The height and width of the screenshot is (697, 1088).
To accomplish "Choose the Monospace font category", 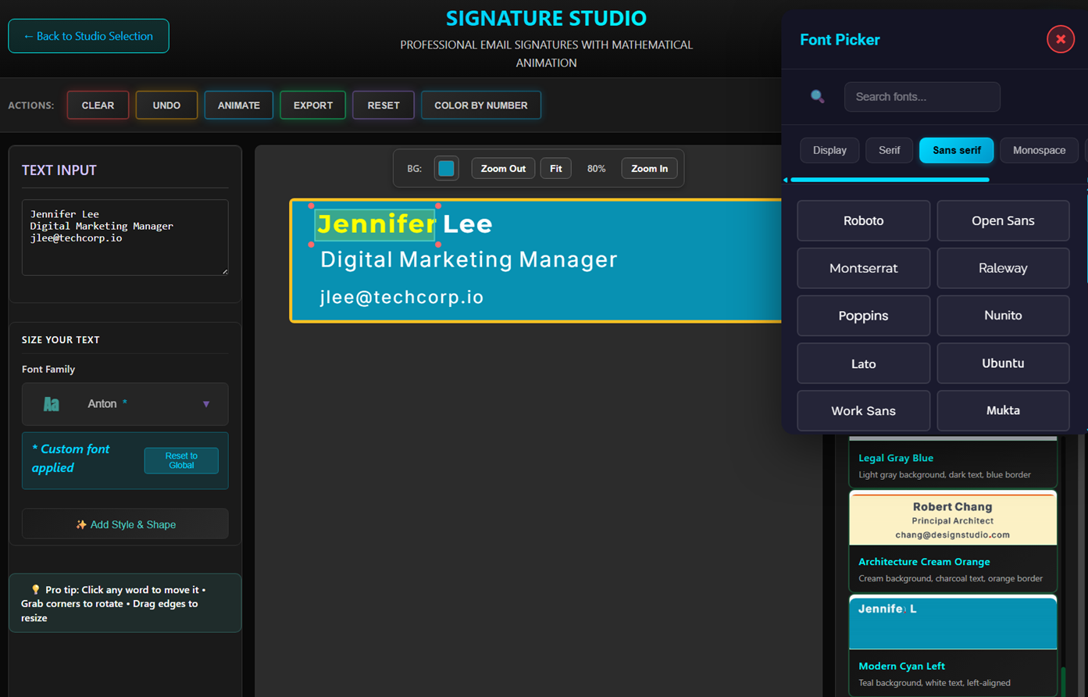I will 1038,150.
